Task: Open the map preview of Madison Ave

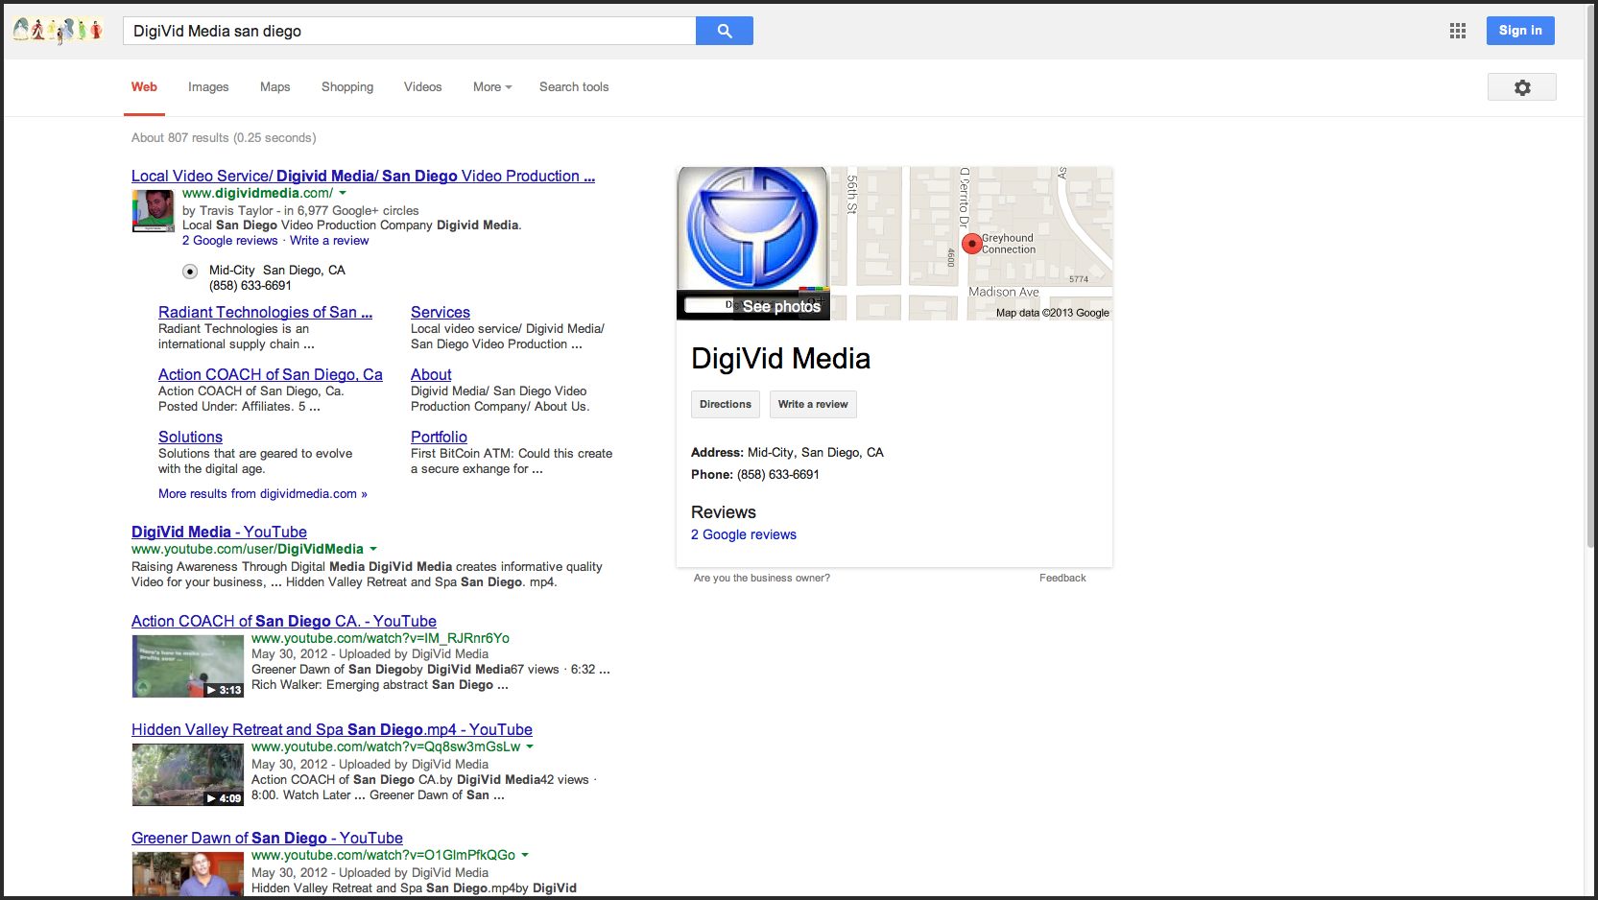Action: click(x=971, y=244)
